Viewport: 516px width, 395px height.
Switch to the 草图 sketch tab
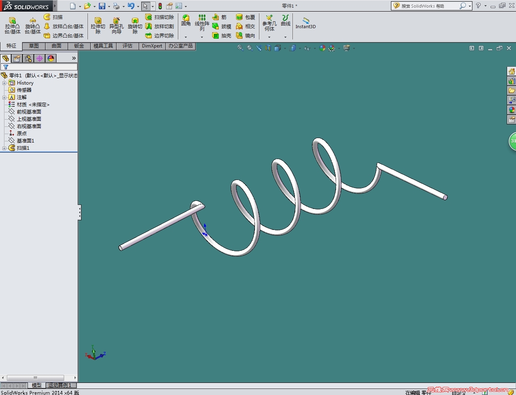[34, 46]
